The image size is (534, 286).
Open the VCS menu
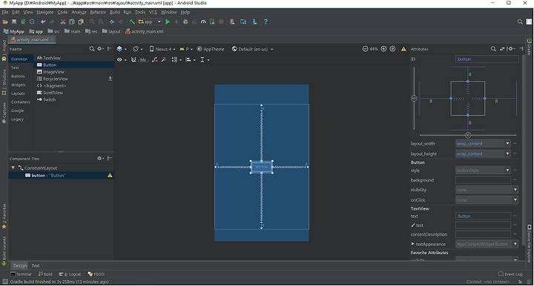[153, 13]
